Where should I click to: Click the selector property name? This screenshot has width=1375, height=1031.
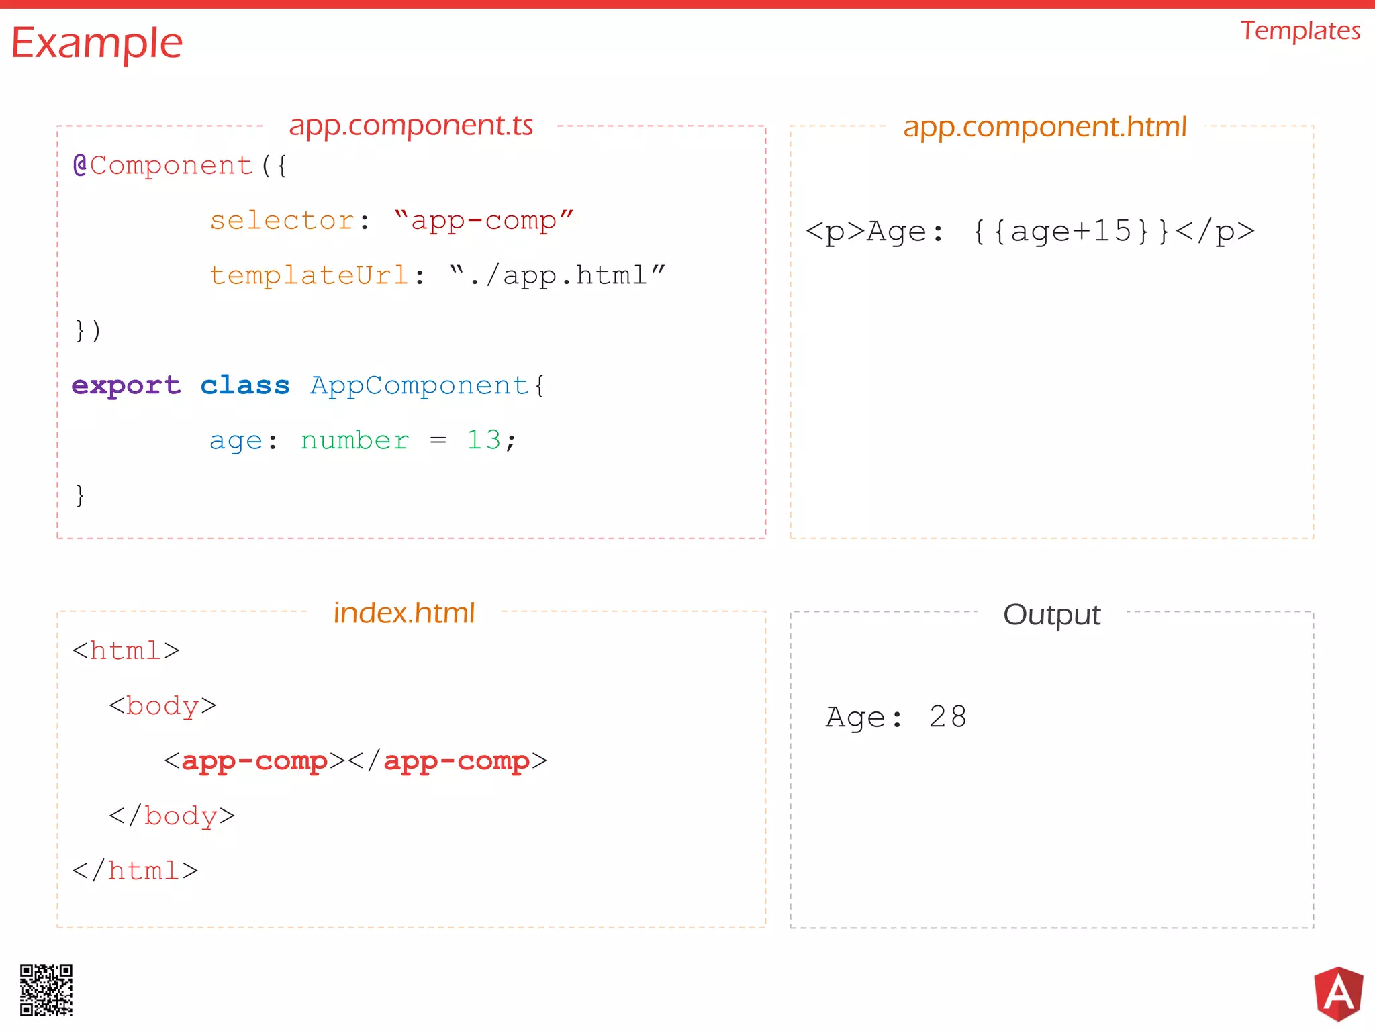[282, 220]
